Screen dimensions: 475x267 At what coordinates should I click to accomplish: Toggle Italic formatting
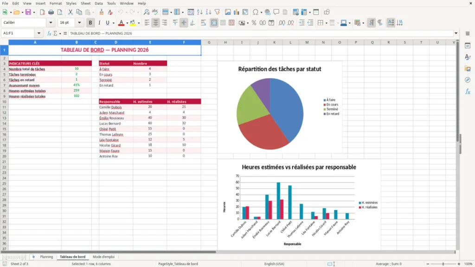pos(99,23)
